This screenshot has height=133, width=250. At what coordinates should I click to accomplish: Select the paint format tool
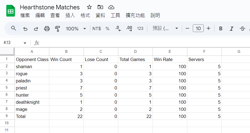[58, 29]
